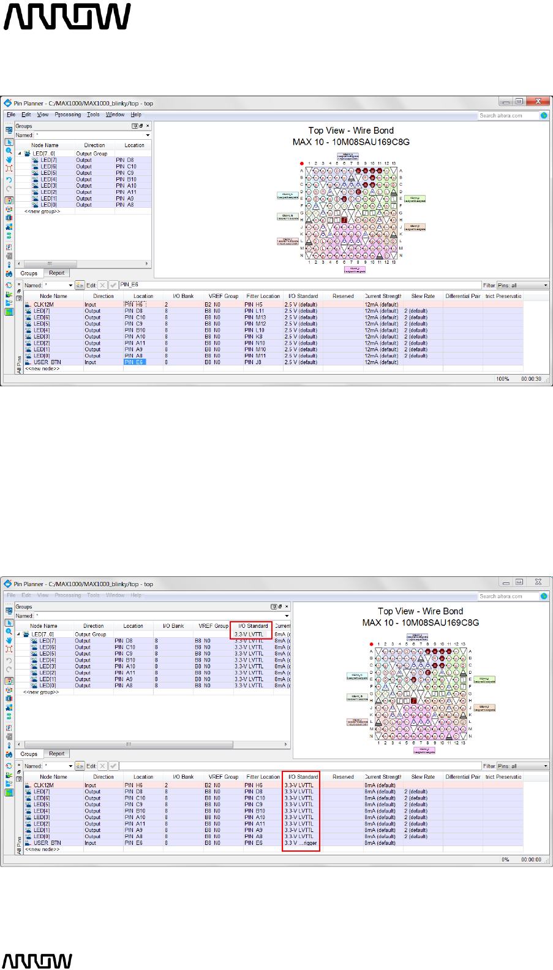Switch to Report tab in second Pin Planner window
553x970 pixels.
[x=56, y=754]
